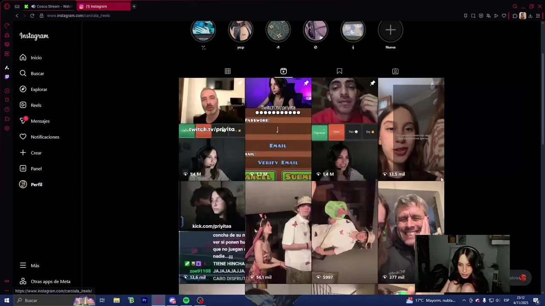
Task: Show hidden system tray icons
Action: pyautogui.click(x=464, y=300)
